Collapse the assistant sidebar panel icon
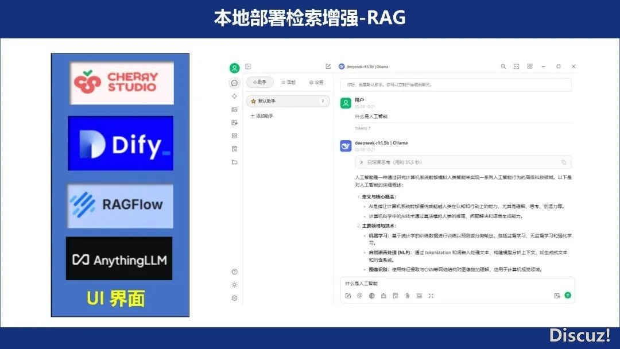Viewport: 620px width, 349px height. pos(248,67)
